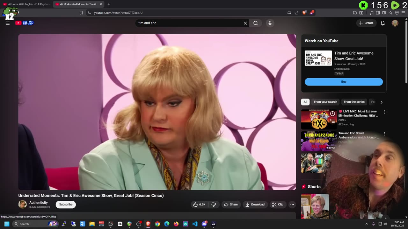Like the video with 6.6K likes
This screenshot has height=229, width=408.
pos(199,205)
